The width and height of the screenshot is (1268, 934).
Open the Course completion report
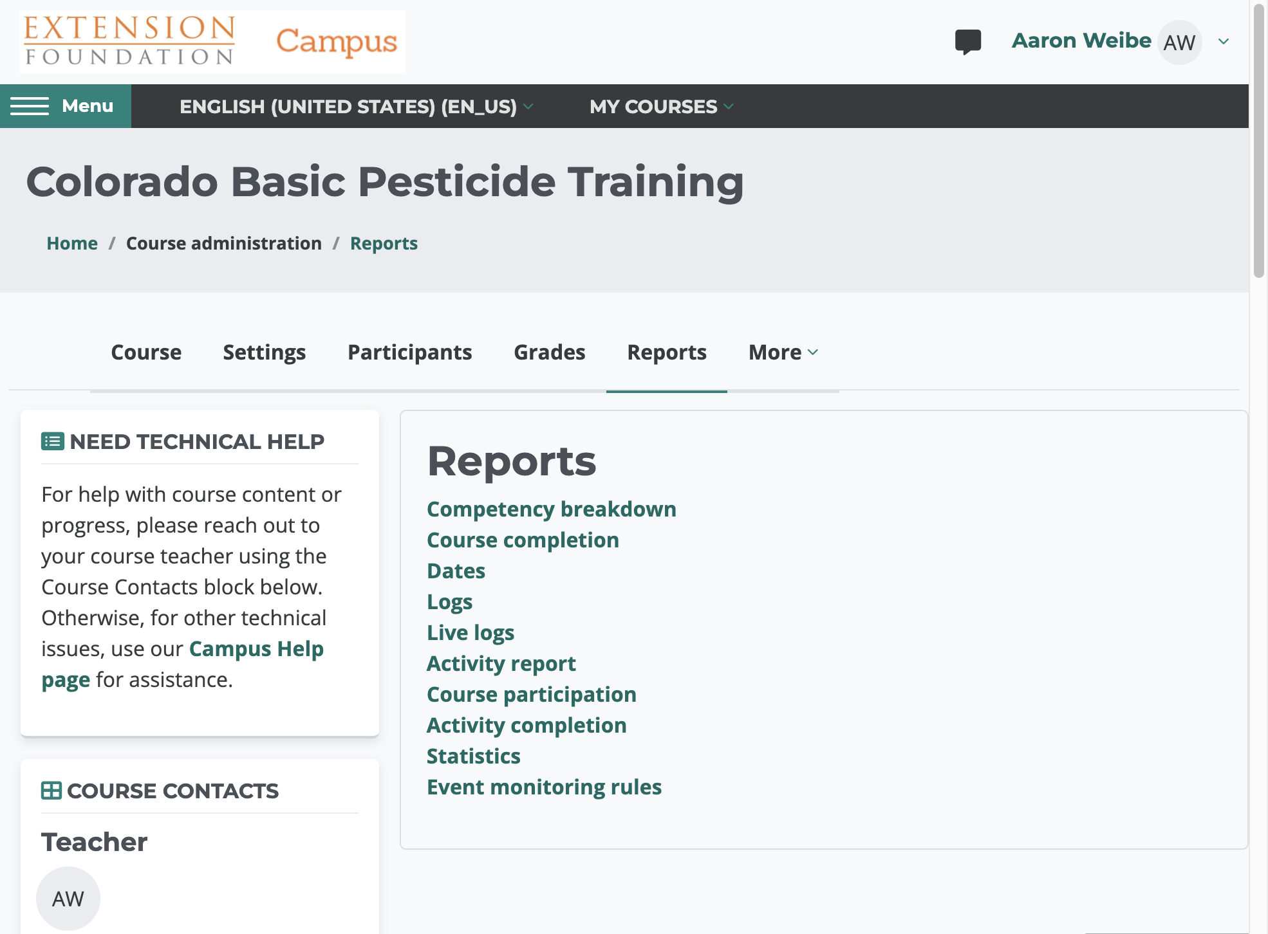(523, 540)
